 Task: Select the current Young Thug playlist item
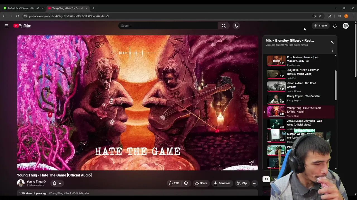pos(298,112)
